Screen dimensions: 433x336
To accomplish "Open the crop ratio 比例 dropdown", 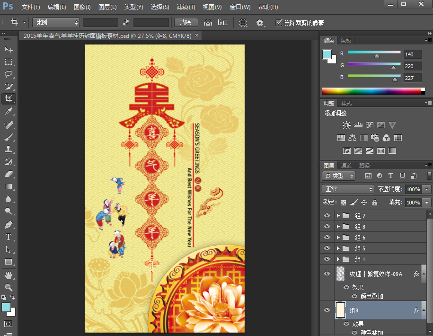I will 56,23.
